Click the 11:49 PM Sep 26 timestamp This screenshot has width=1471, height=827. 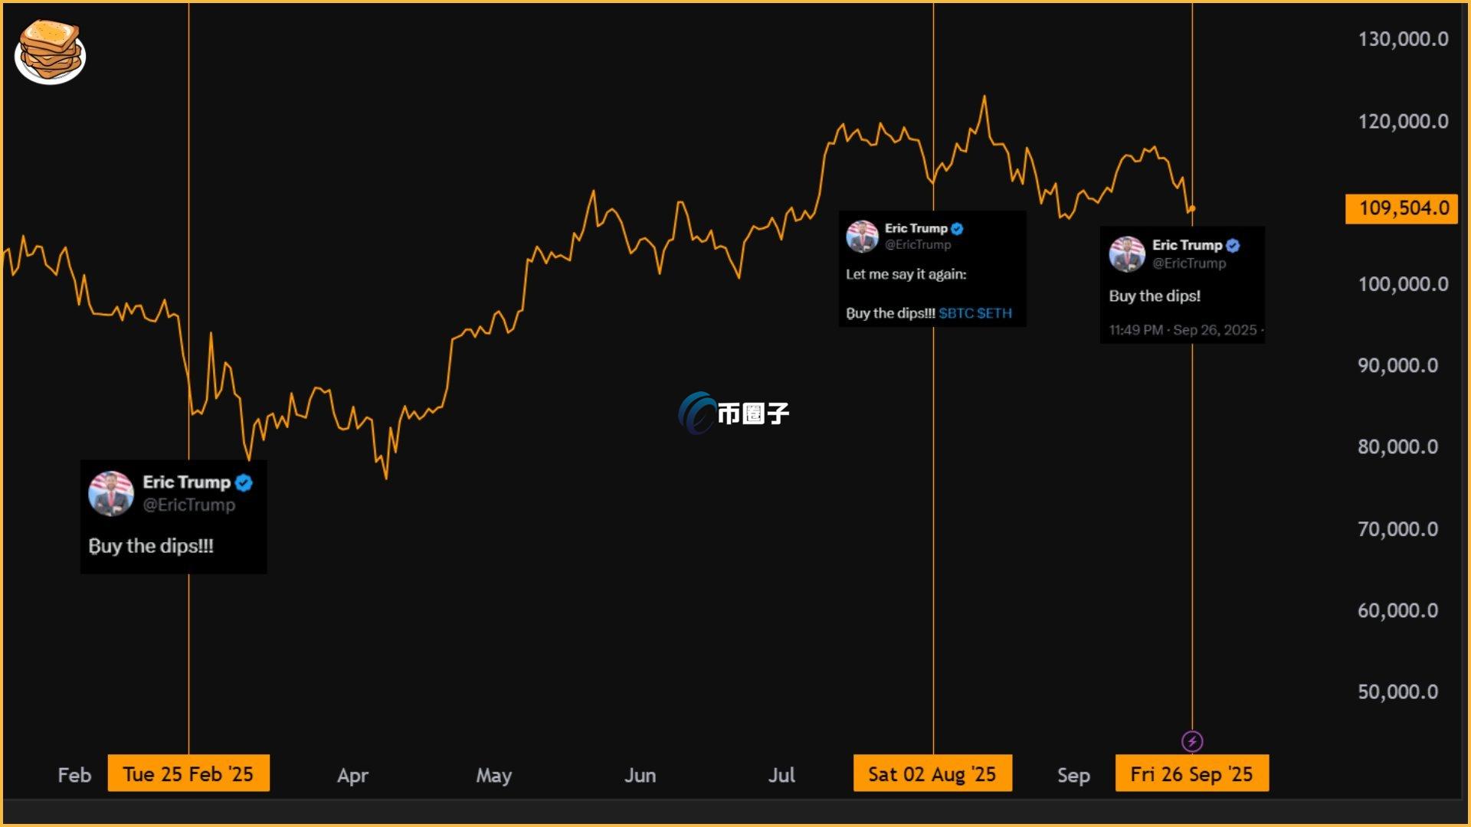coord(1183,330)
